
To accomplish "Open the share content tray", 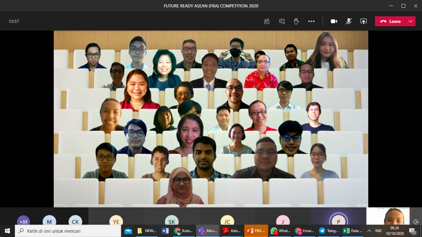I will click(363, 21).
